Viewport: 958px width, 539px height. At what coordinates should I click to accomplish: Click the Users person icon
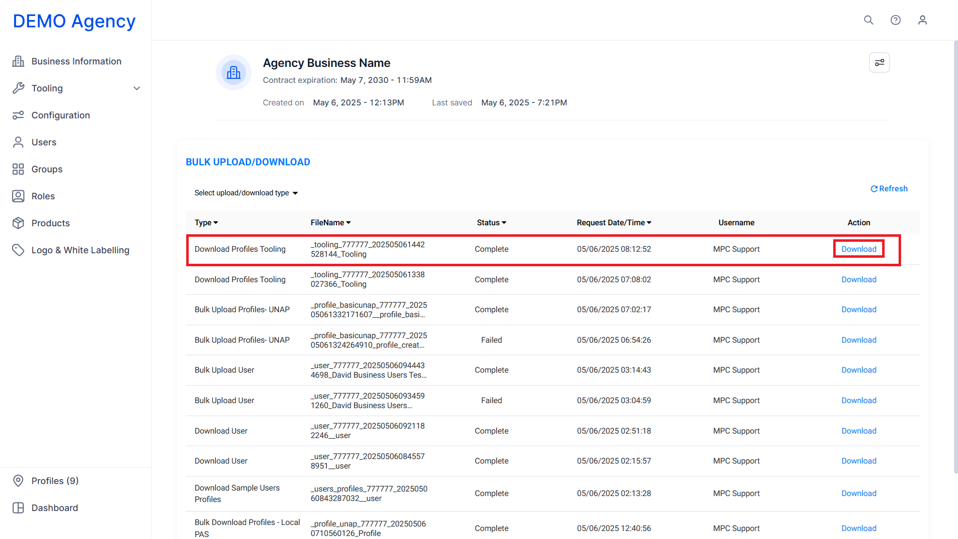[x=18, y=142]
